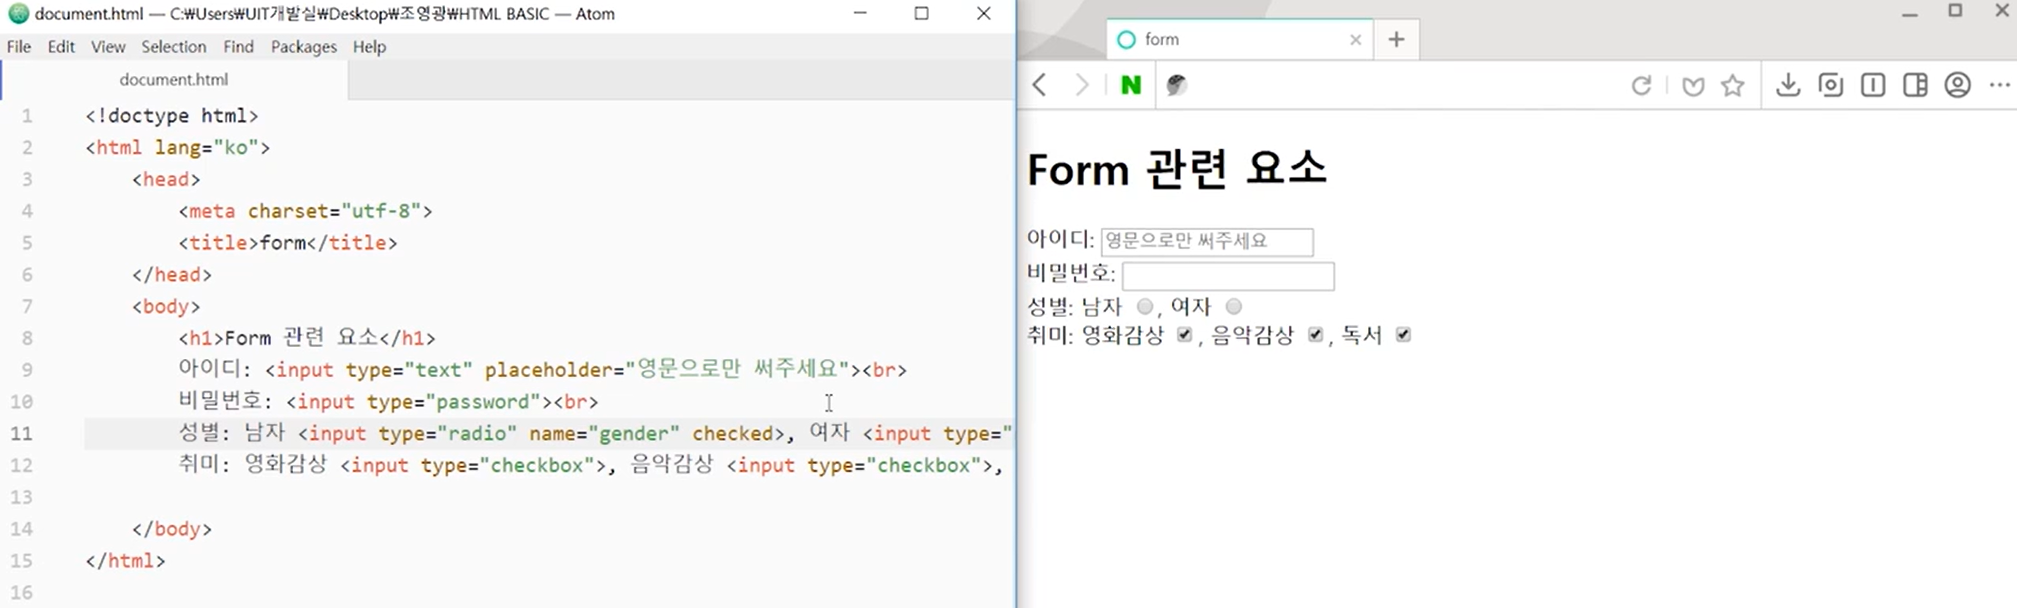Click the 비밀번호 password field
Viewport: 2017px width, 608px height.
point(1228,276)
